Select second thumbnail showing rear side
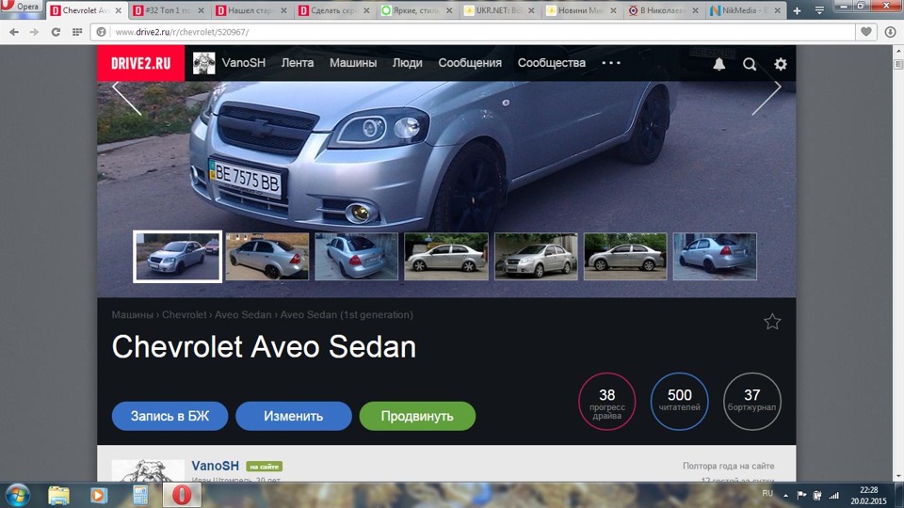The height and width of the screenshot is (508, 904). pyautogui.click(x=266, y=256)
